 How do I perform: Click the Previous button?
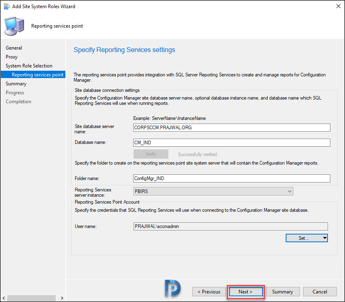[209, 292]
